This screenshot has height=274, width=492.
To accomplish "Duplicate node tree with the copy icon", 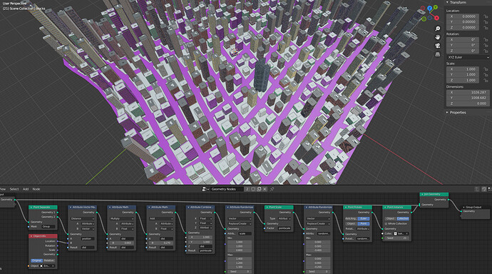I will pyautogui.click(x=259, y=189).
